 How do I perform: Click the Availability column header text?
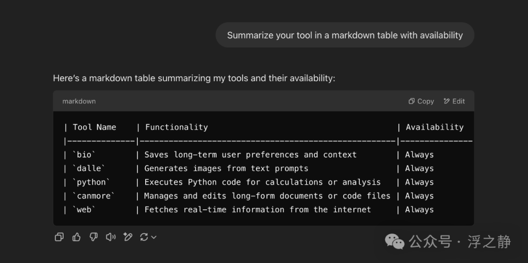[x=434, y=127]
